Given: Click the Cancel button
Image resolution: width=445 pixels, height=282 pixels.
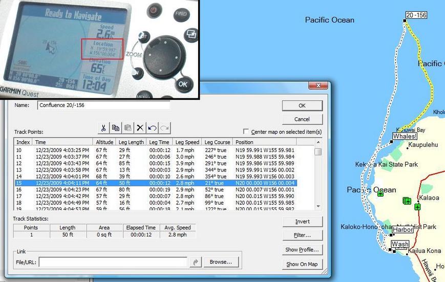Looking at the screenshot, I should point(302,119).
